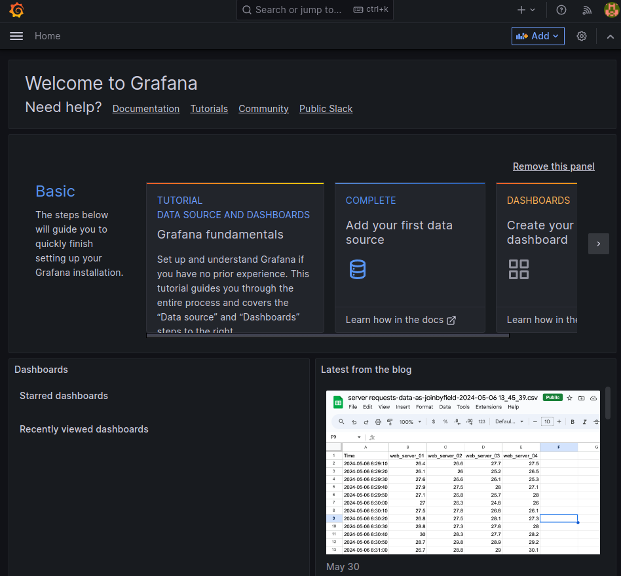The height and width of the screenshot is (576, 621).
Task: Click the Home breadcrumb
Action: click(x=47, y=36)
